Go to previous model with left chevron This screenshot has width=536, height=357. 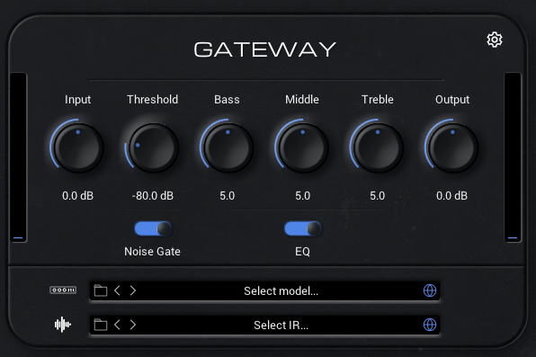(117, 290)
